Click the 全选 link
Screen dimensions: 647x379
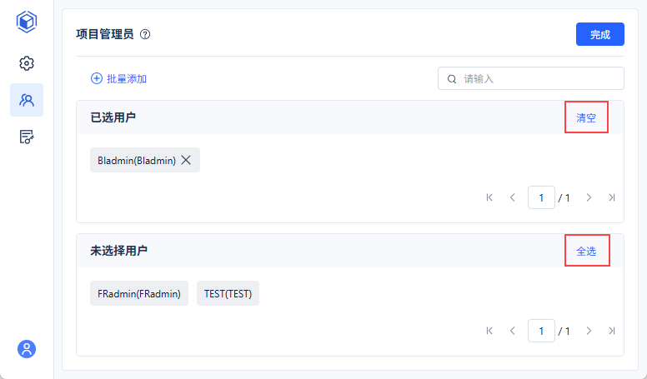[x=586, y=251]
